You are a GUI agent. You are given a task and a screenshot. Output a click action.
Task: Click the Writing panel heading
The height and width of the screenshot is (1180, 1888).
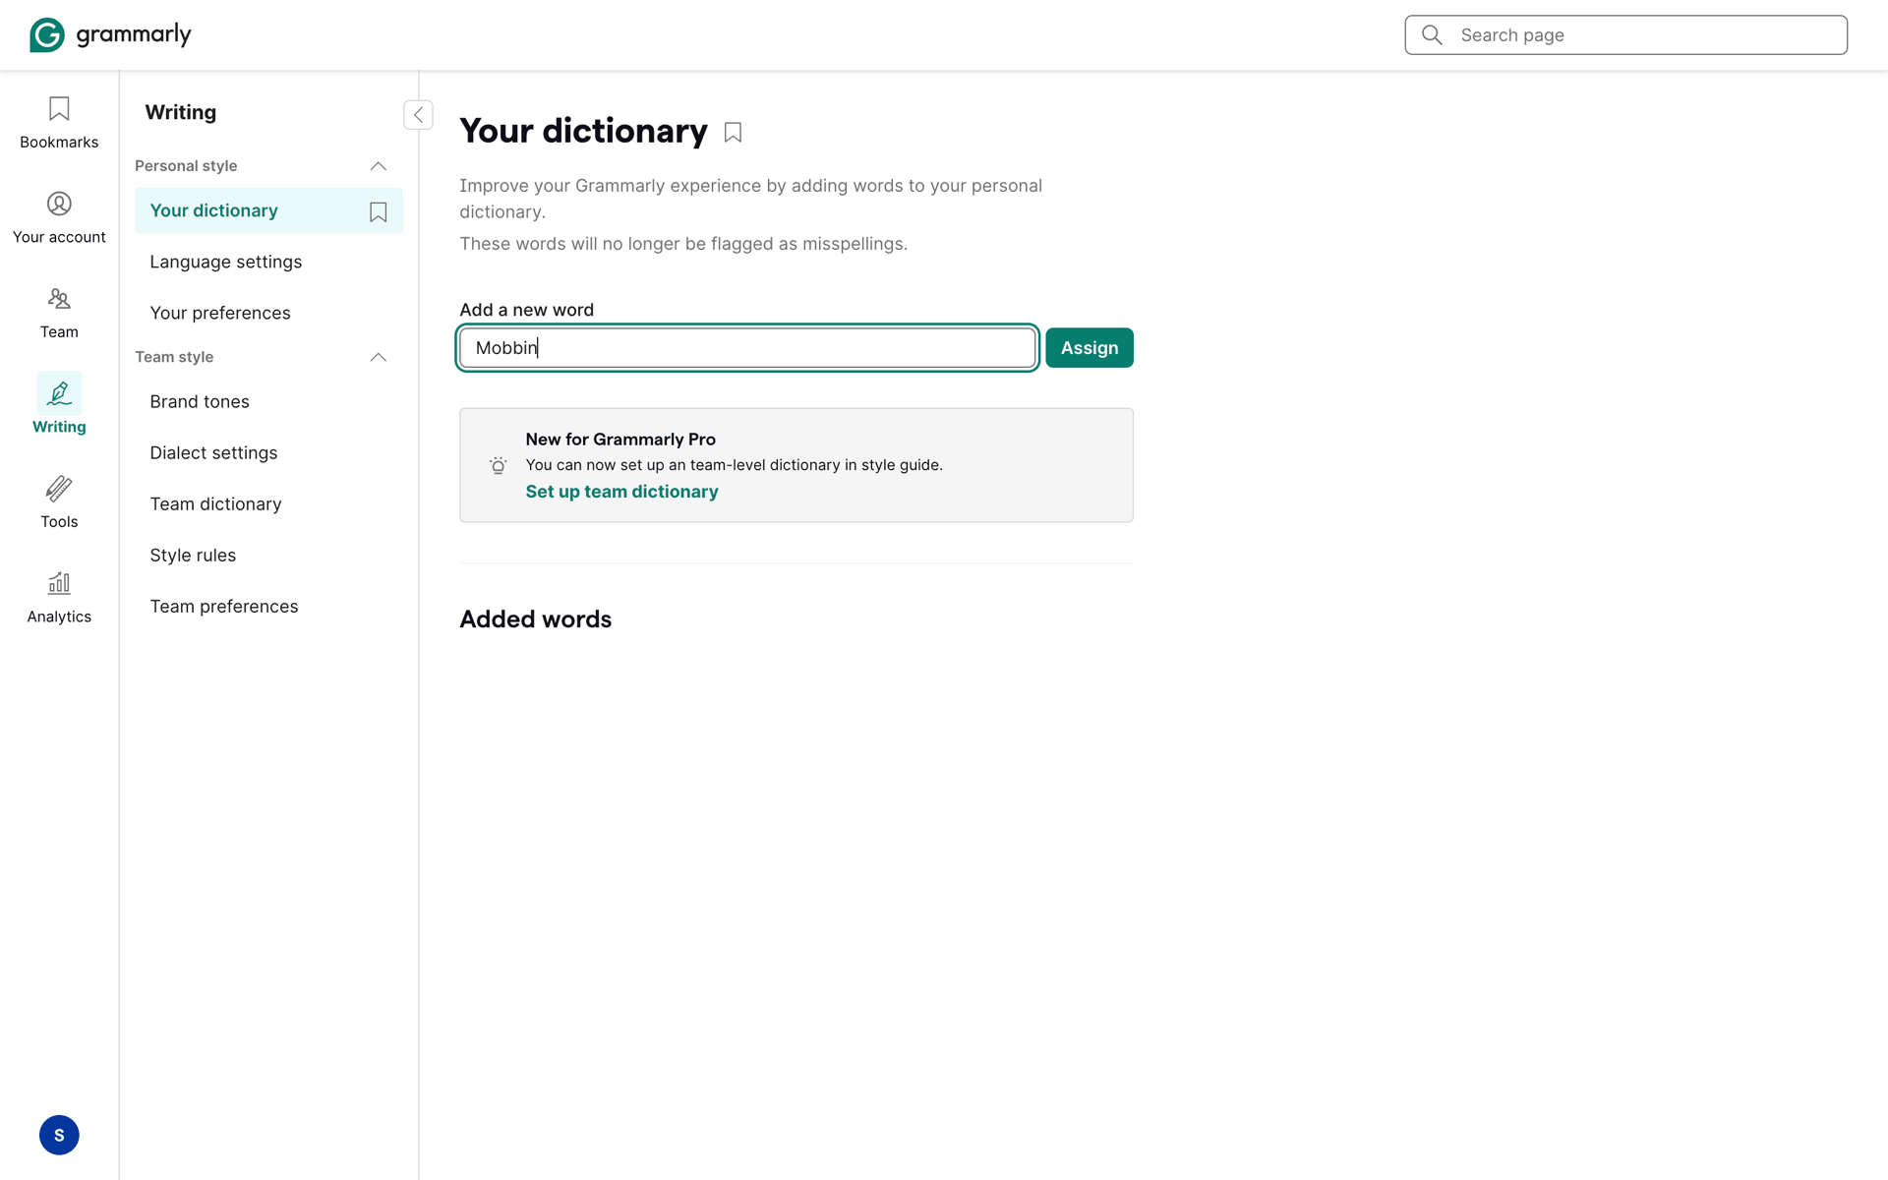click(x=181, y=112)
